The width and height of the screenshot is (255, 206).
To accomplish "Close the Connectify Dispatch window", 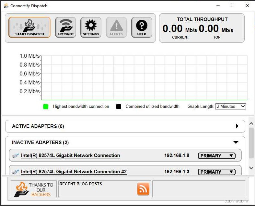I will [x=247, y=6].
